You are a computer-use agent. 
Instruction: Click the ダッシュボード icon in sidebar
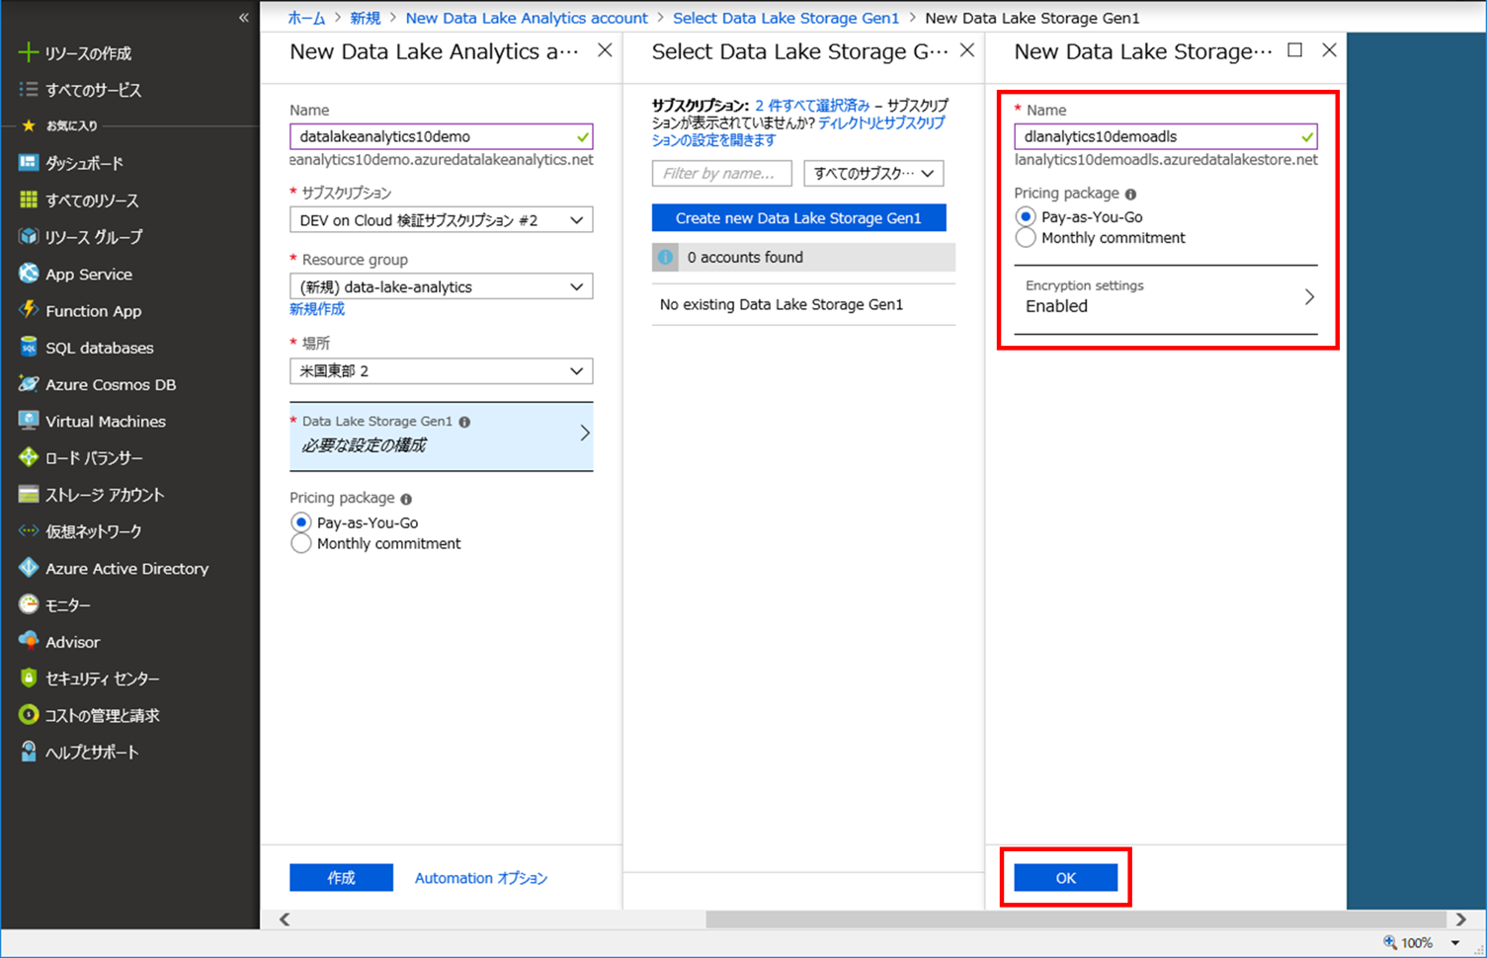click(29, 163)
